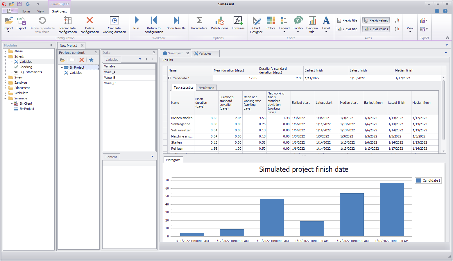The height and width of the screenshot is (261, 453).
Task: Collapse the Candidate 1 results row
Action: 169,78
